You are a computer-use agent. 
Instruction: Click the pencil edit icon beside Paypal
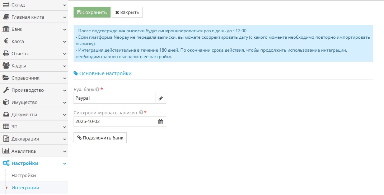click(160, 98)
